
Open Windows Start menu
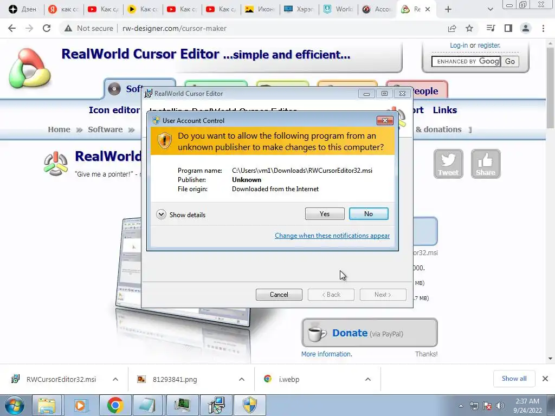(14, 405)
